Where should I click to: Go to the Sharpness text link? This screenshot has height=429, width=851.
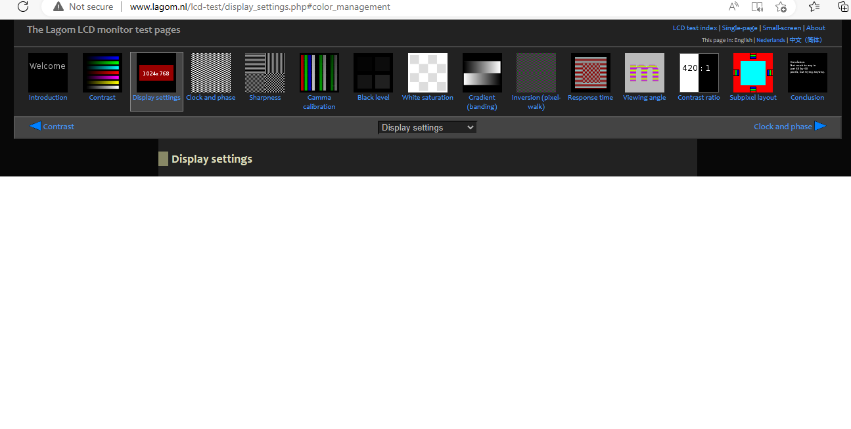click(x=265, y=98)
